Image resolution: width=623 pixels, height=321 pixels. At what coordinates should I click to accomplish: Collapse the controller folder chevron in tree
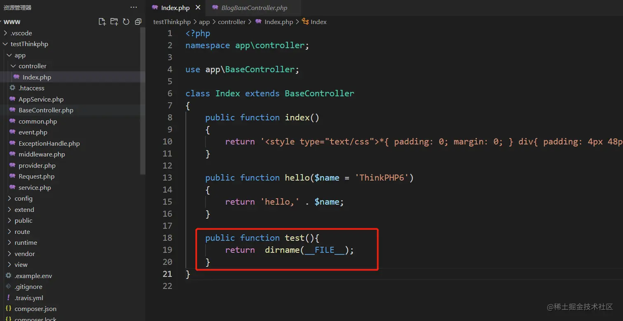(14, 66)
